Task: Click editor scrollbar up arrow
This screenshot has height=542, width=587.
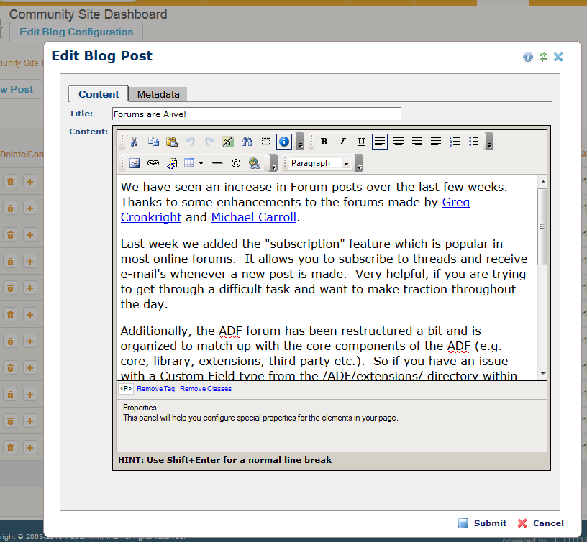Action: coord(543,182)
